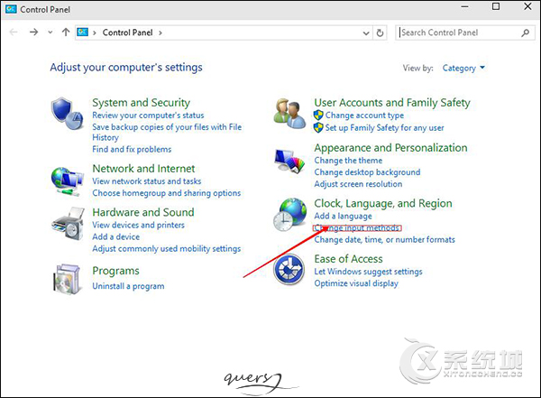Go up one level with Up arrow
Image resolution: width=541 pixels, height=398 pixels.
point(66,32)
